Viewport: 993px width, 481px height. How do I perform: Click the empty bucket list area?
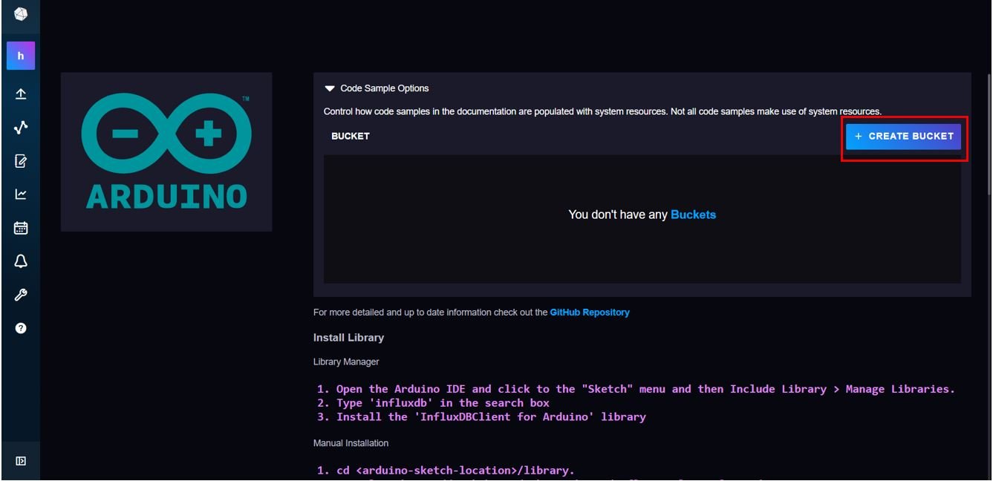[x=642, y=219]
